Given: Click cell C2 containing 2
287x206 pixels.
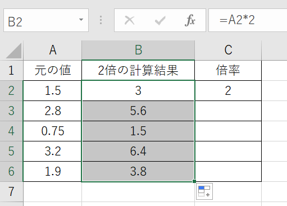Looking at the screenshot, I should pos(228,91).
